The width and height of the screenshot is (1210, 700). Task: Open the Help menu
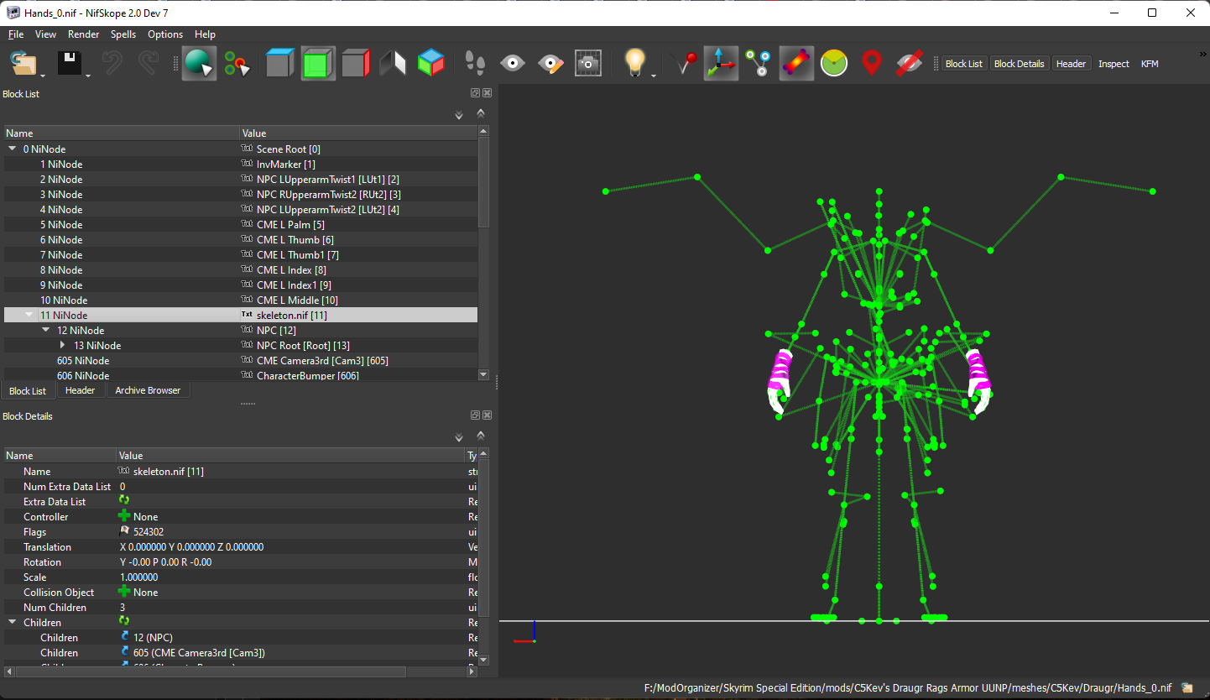click(205, 34)
